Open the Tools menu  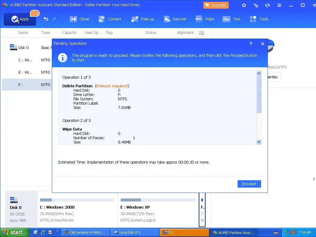pos(259,19)
